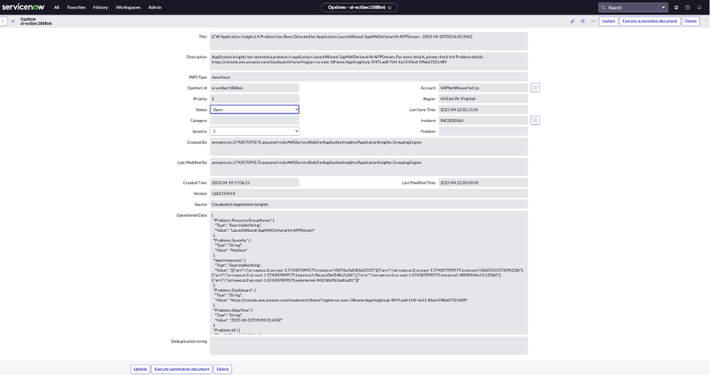Click the bottom Delete button
Image resolution: width=711 pixels, height=375 pixels.
tap(223, 369)
